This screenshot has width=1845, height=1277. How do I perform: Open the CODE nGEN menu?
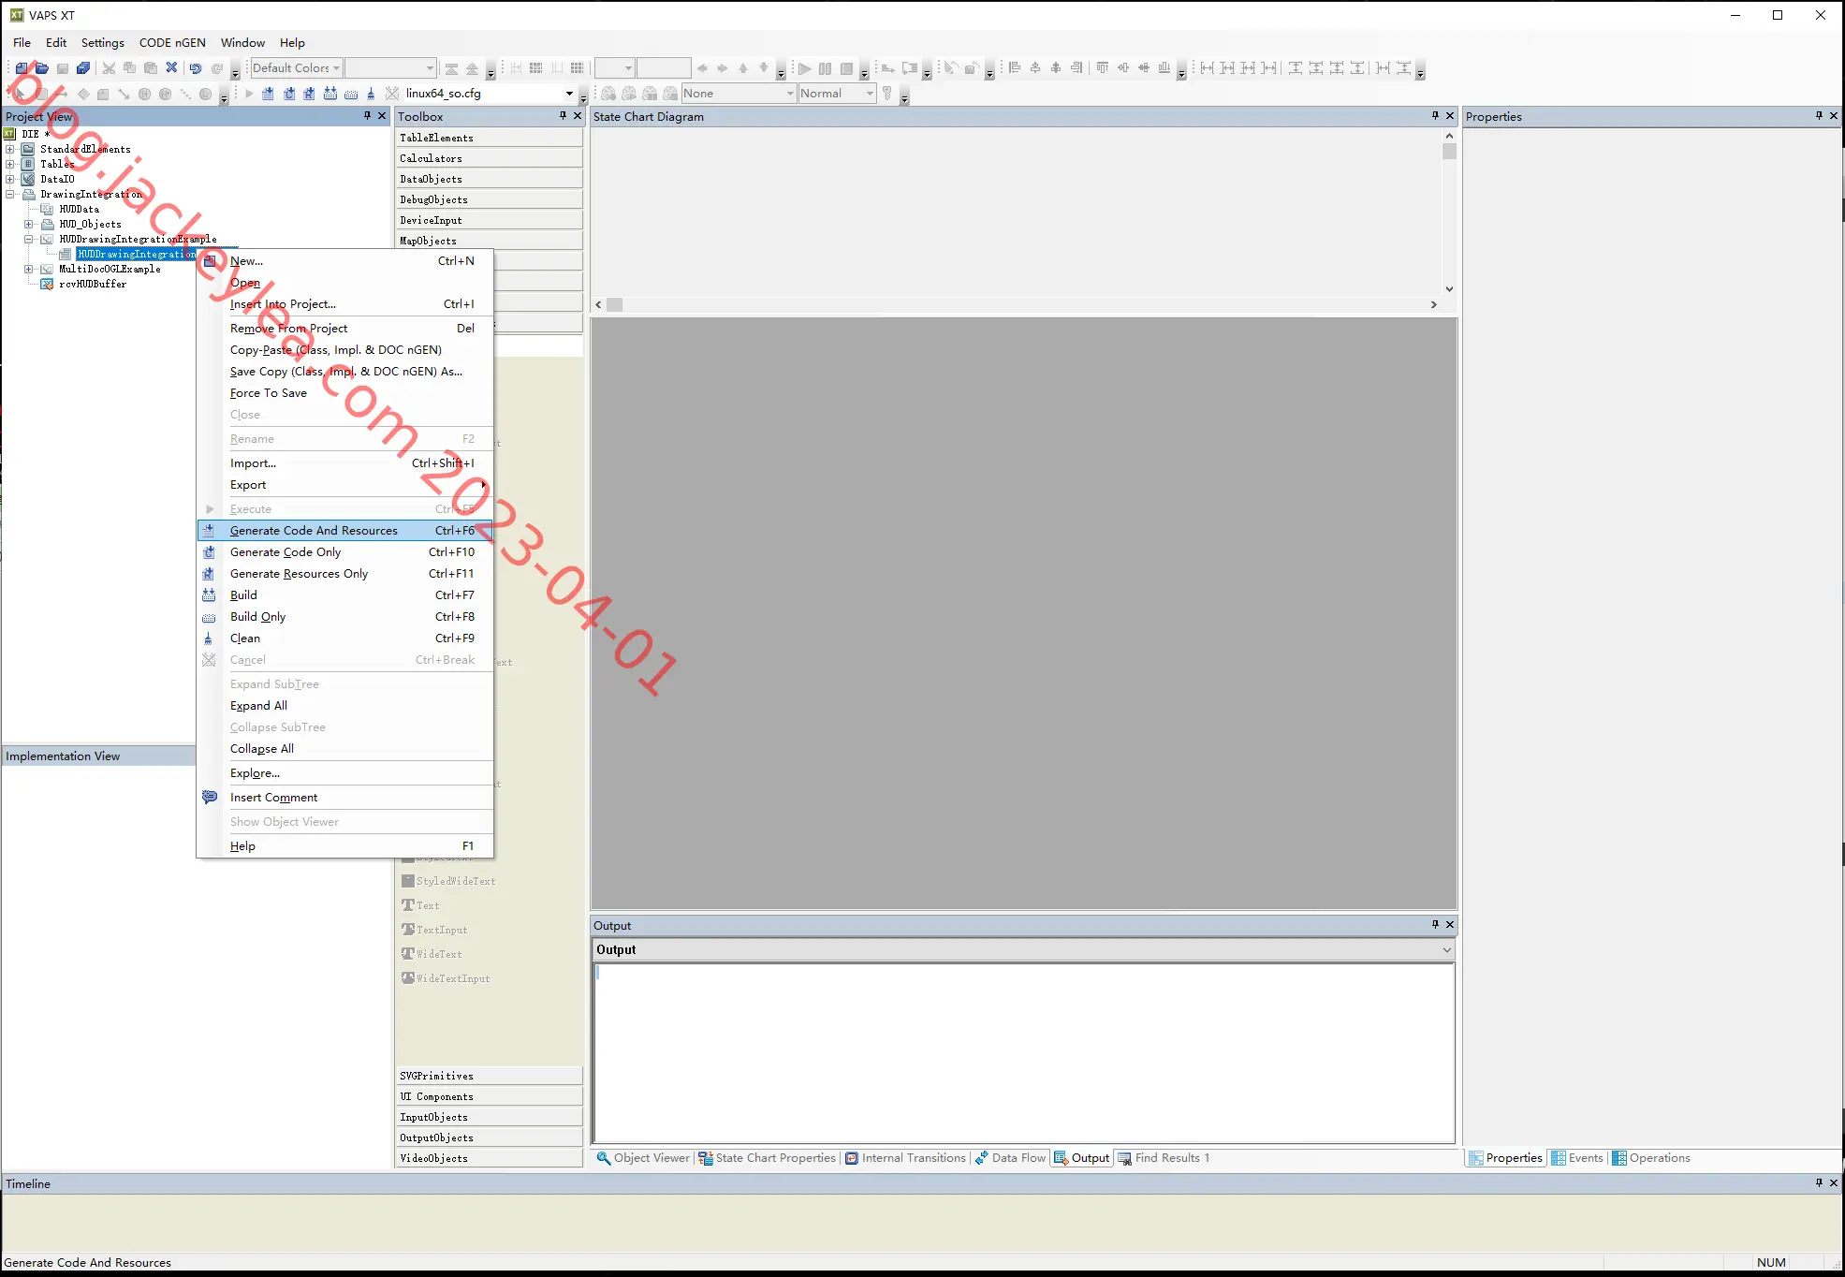pyautogui.click(x=172, y=43)
